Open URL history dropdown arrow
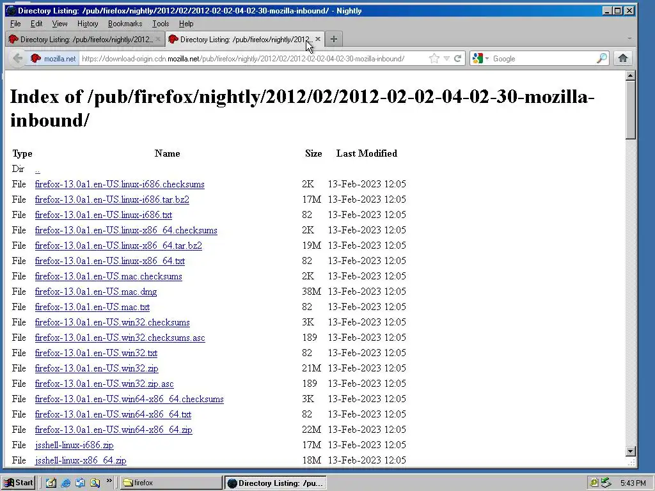 (x=446, y=58)
